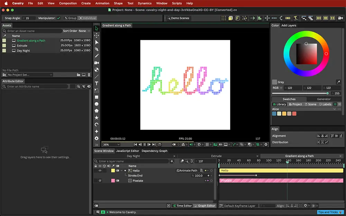Image resolution: width=346 pixels, height=216 pixels.
Task: Open viewport settings gear below the canvas
Action: [x=266, y=144]
